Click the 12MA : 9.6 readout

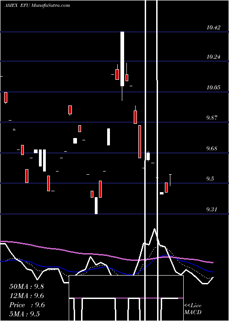27,296
